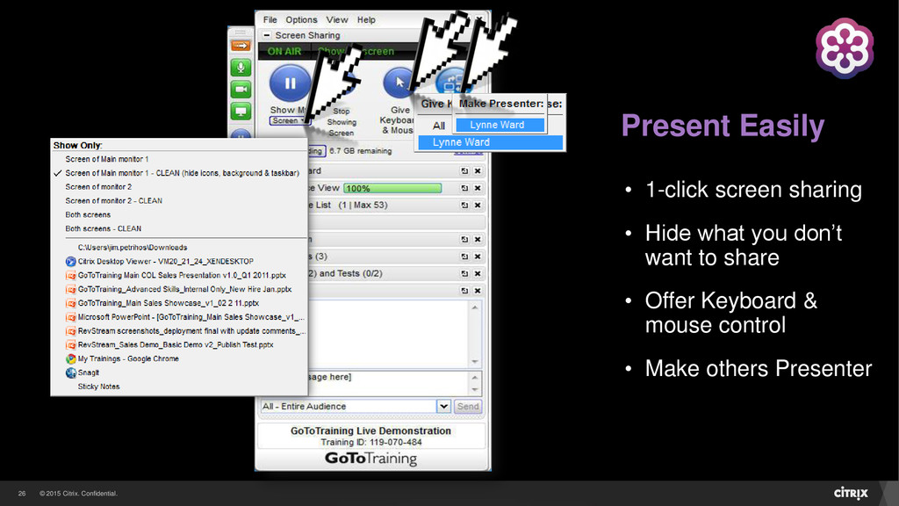
Task: Choose Lynne Ward under Make Presenter
Action: click(x=500, y=125)
